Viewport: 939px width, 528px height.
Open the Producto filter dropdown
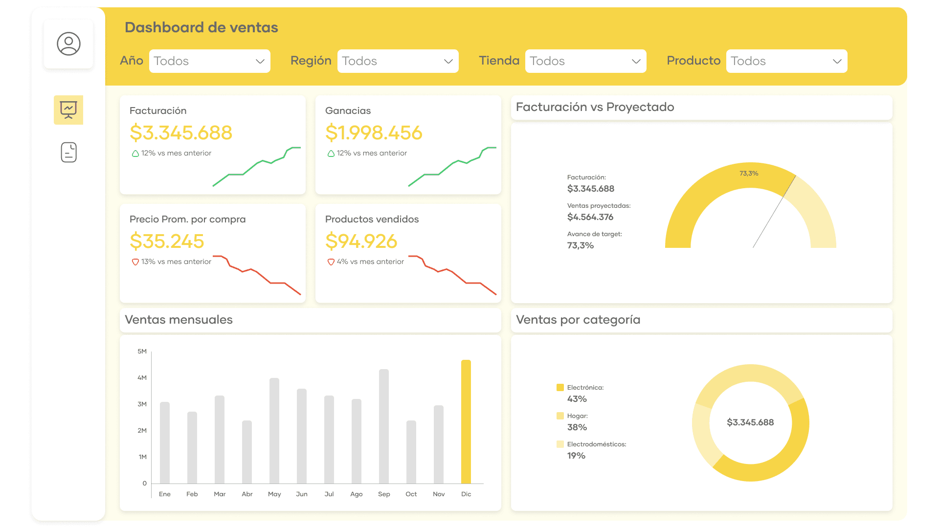tap(786, 61)
